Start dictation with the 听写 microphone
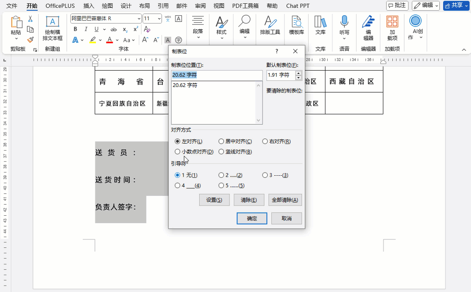Viewport: 471px width, 292px height. pyautogui.click(x=344, y=21)
